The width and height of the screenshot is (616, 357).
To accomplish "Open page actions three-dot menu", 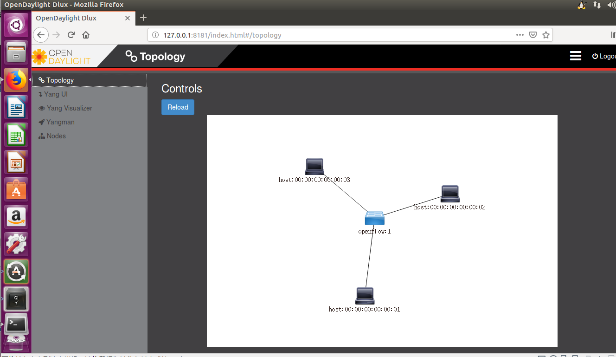I will click(x=520, y=35).
